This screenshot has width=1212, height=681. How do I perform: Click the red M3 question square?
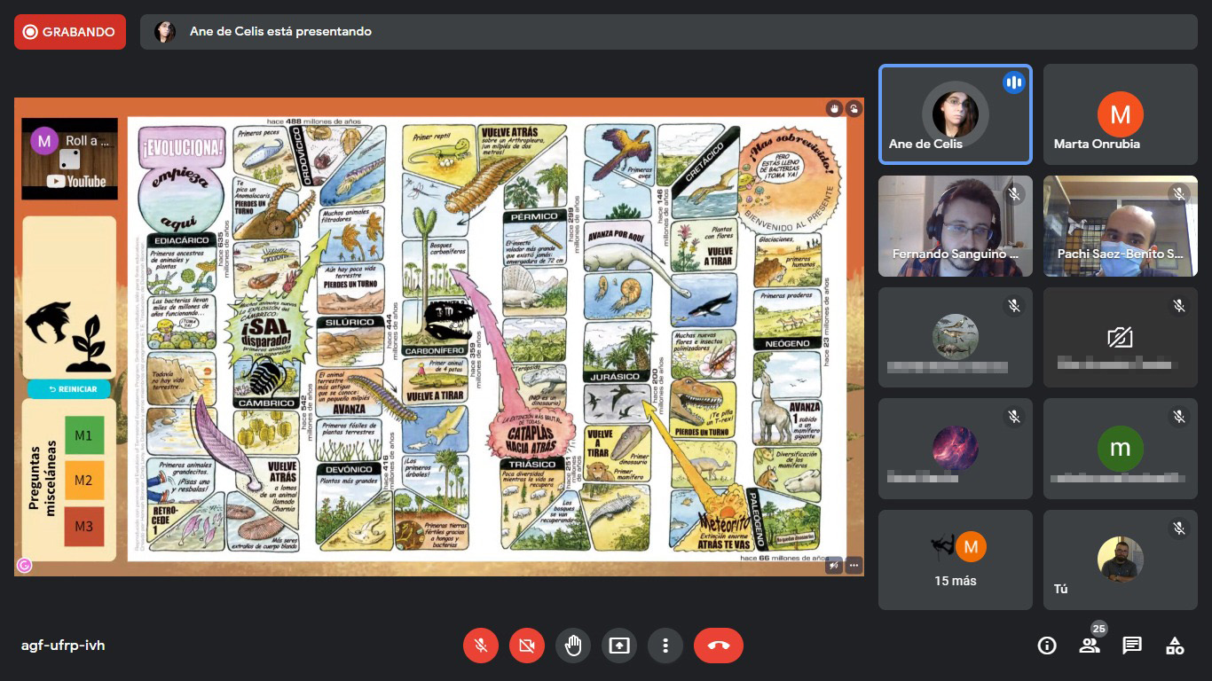coord(83,526)
